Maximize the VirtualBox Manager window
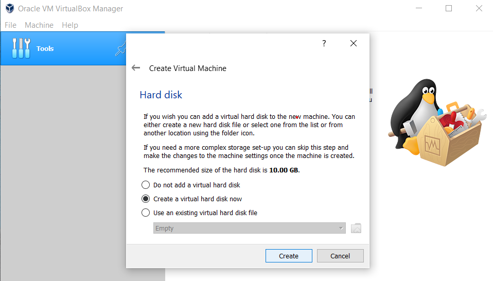 tap(449, 8)
